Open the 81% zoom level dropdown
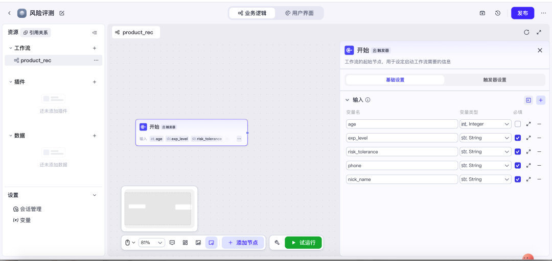The height and width of the screenshot is (261, 552). [152, 242]
